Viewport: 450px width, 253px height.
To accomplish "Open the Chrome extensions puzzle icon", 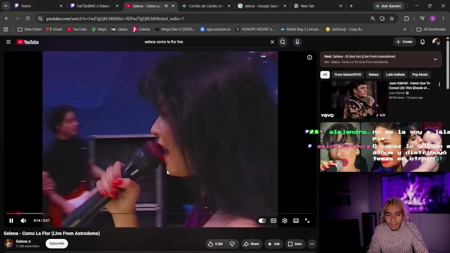I will [x=407, y=19].
